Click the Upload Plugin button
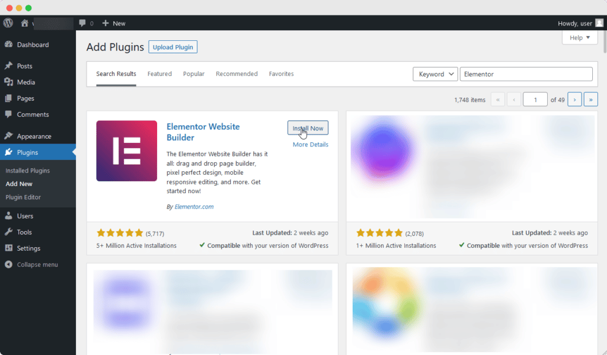 pyautogui.click(x=172, y=47)
